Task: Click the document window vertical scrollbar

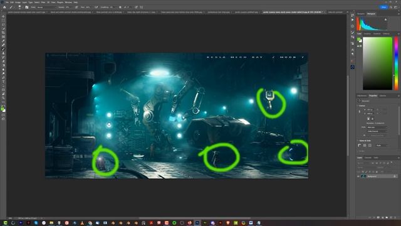Action: pyautogui.click(x=348, y=116)
